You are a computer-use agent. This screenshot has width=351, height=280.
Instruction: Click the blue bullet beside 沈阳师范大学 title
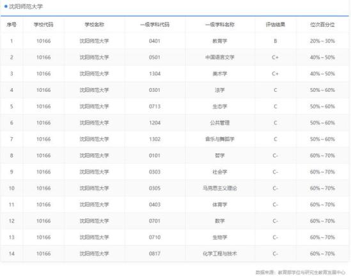pos(6,6)
